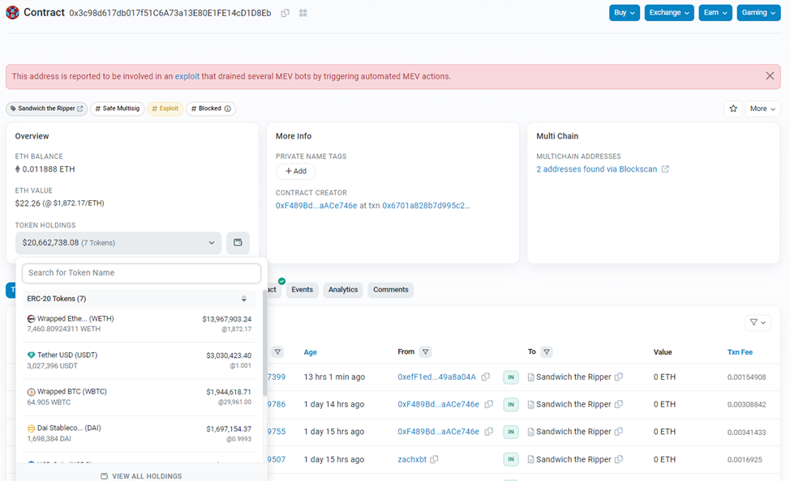The width and height of the screenshot is (790, 481).
Task: Open token holdings wallet view icon
Action: [238, 242]
